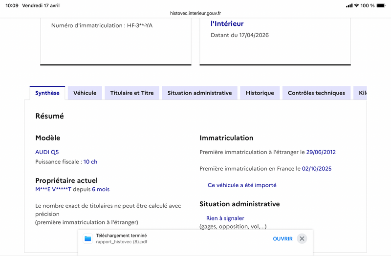Click the Datant du 17/04/2026 text

click(x=239, y=35)
